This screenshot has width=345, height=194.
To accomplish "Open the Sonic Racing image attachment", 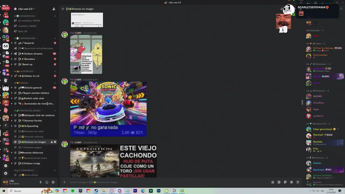I will (108, 109).
